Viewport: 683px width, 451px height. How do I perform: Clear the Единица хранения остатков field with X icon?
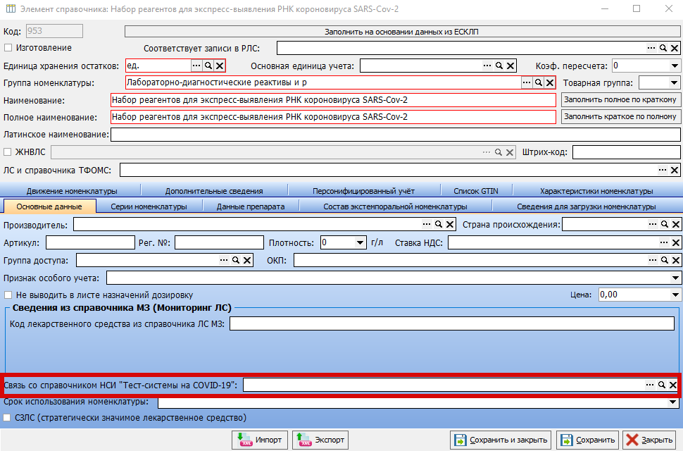(x=220, y=66)
